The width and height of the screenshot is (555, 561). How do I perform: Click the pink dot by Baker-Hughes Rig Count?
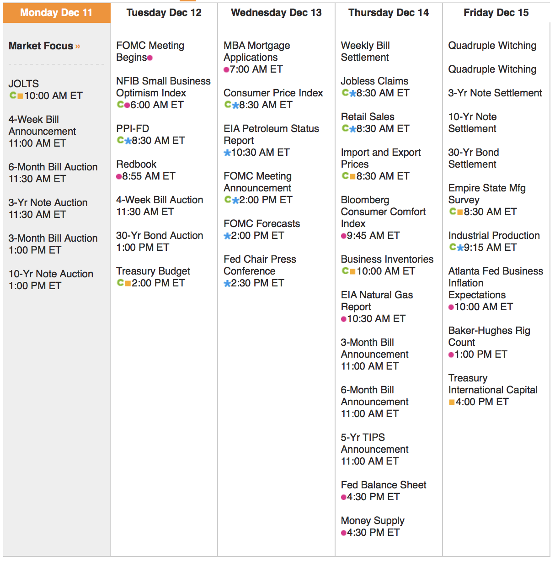click(x=451, y=355)
